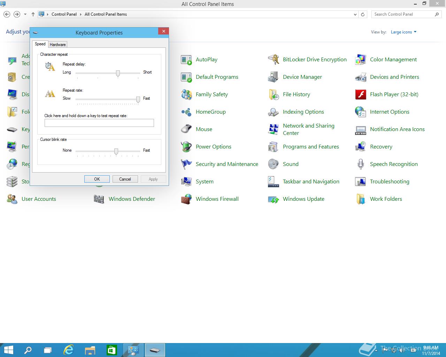This screenshot has height=357, width=446.
Task: Refresh the Control Panel view
Action: [x=363, y=14]
